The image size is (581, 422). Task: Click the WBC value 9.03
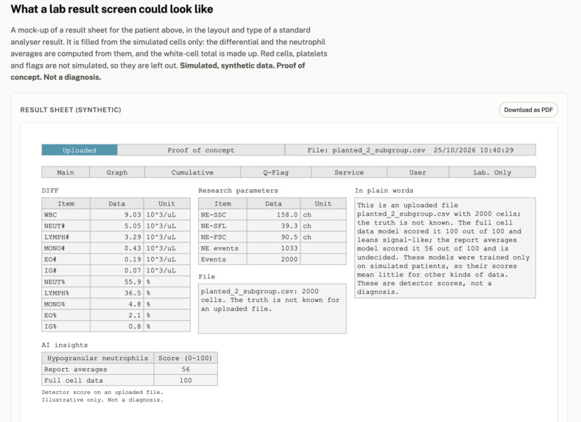(x=117, y=215)
